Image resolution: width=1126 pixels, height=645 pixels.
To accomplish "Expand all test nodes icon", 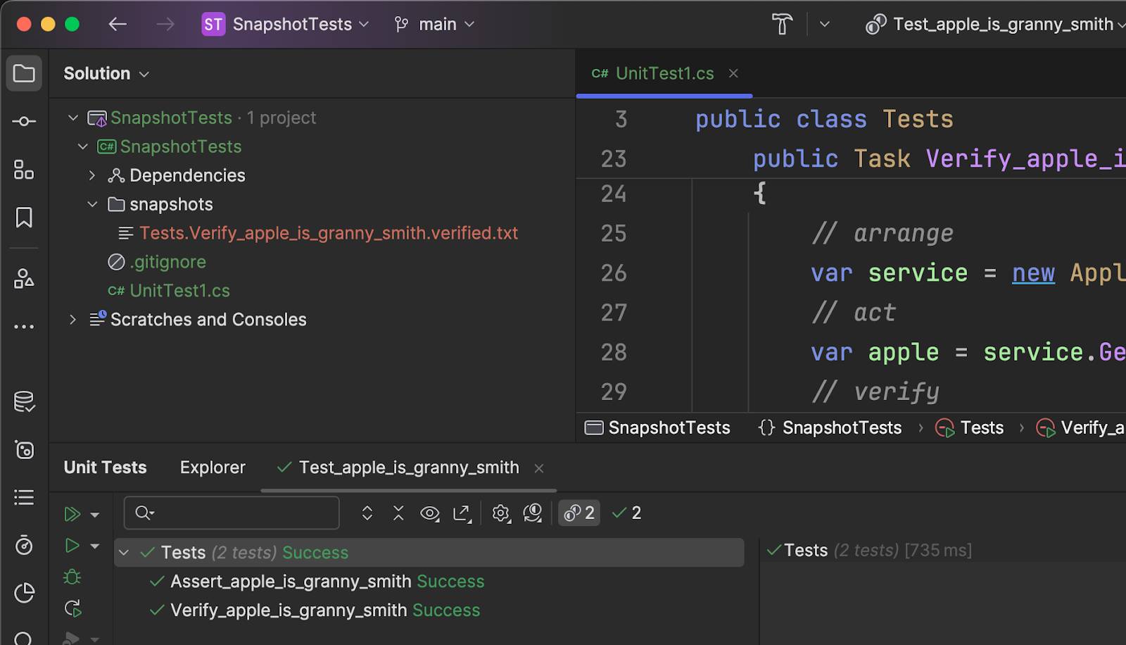I will (367, 513).
